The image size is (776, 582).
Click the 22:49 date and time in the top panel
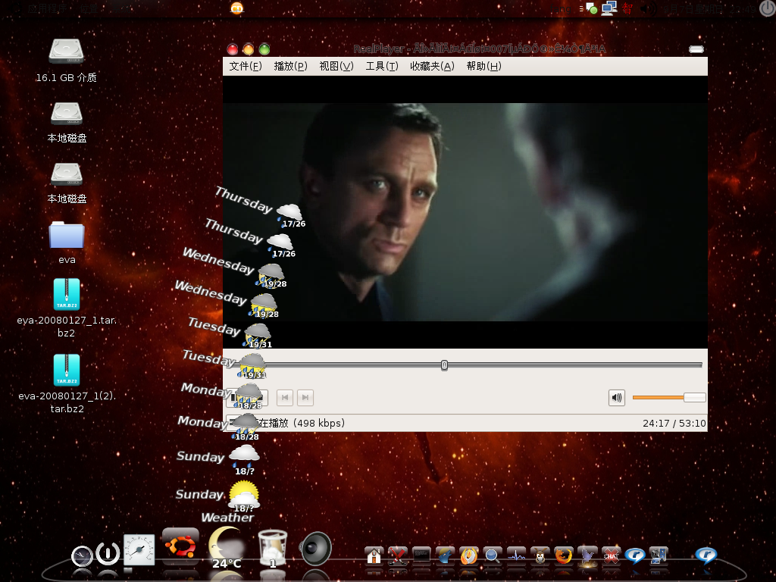(x=709, y=9)
